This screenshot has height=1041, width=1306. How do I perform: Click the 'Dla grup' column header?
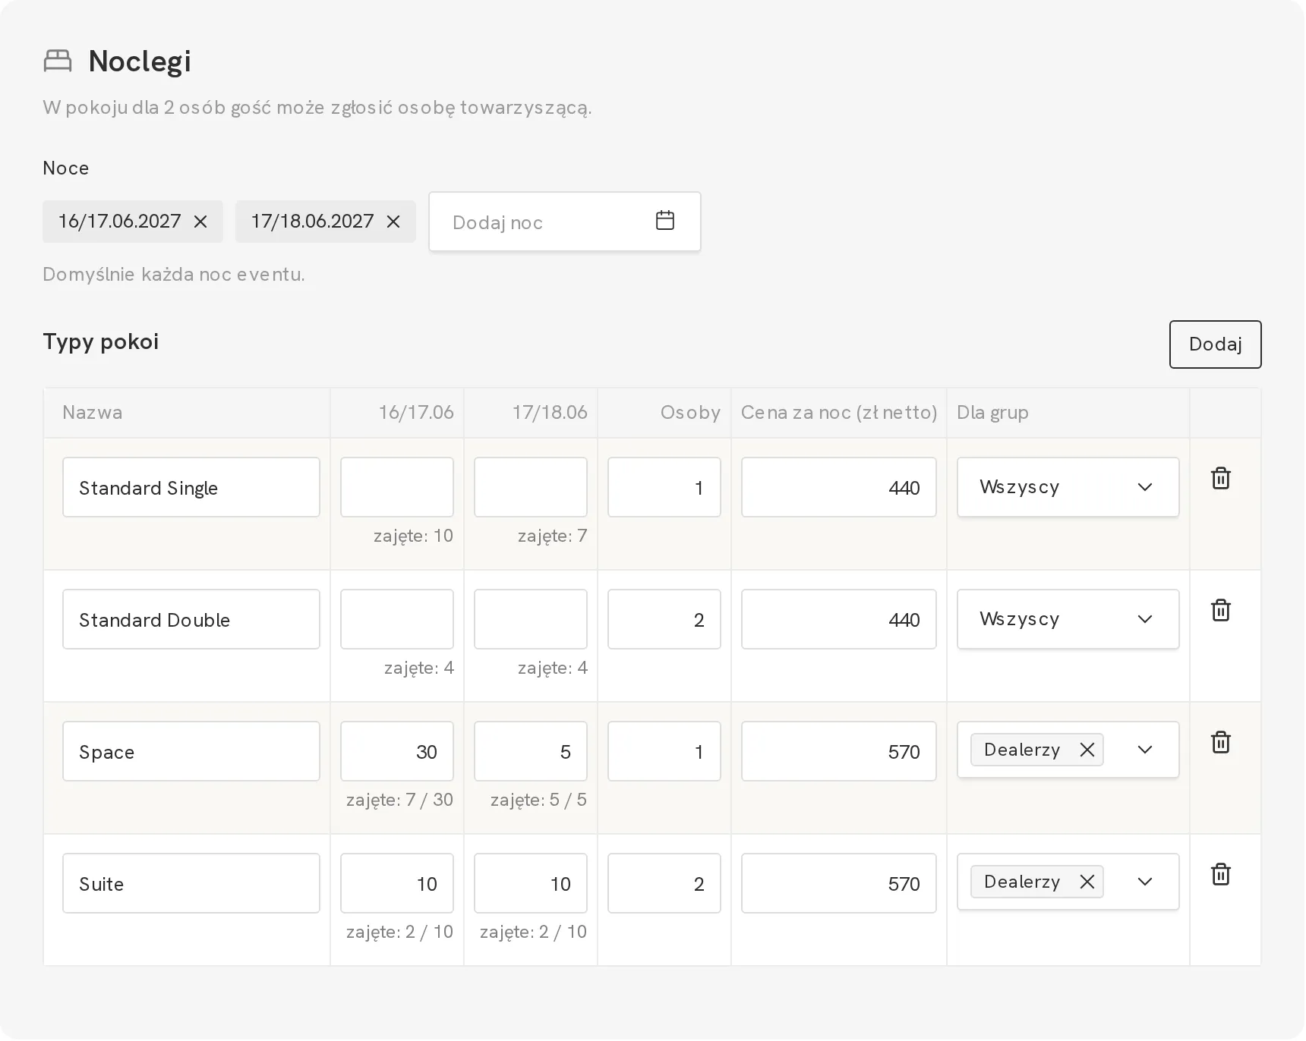pyautogui.click(x=992, y=412)
